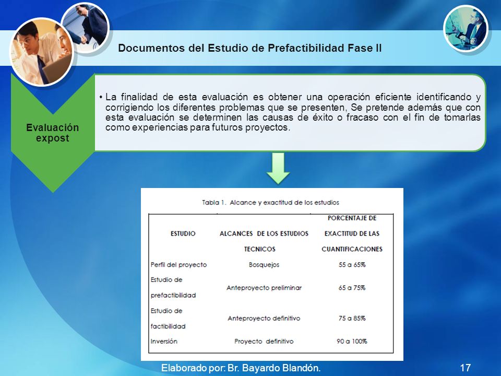Click the footer 'Elaborado por: Br. Bayardo Blandón.'

tap(241, 368)
